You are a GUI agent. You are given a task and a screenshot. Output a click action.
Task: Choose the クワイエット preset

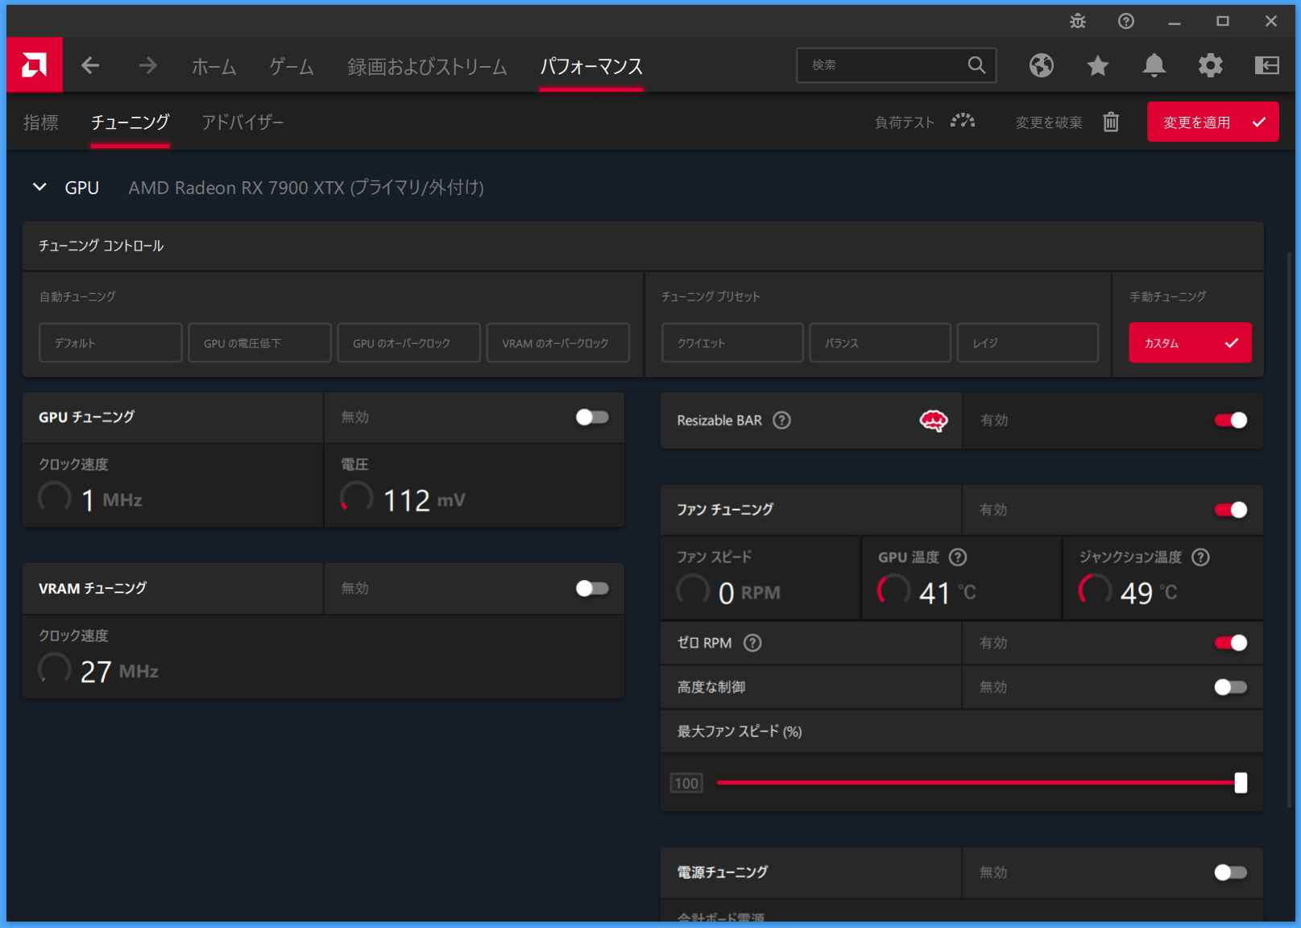pos(732,343)
